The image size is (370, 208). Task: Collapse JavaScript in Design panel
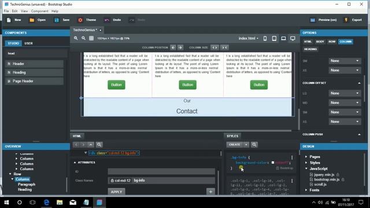coord(306,168)
